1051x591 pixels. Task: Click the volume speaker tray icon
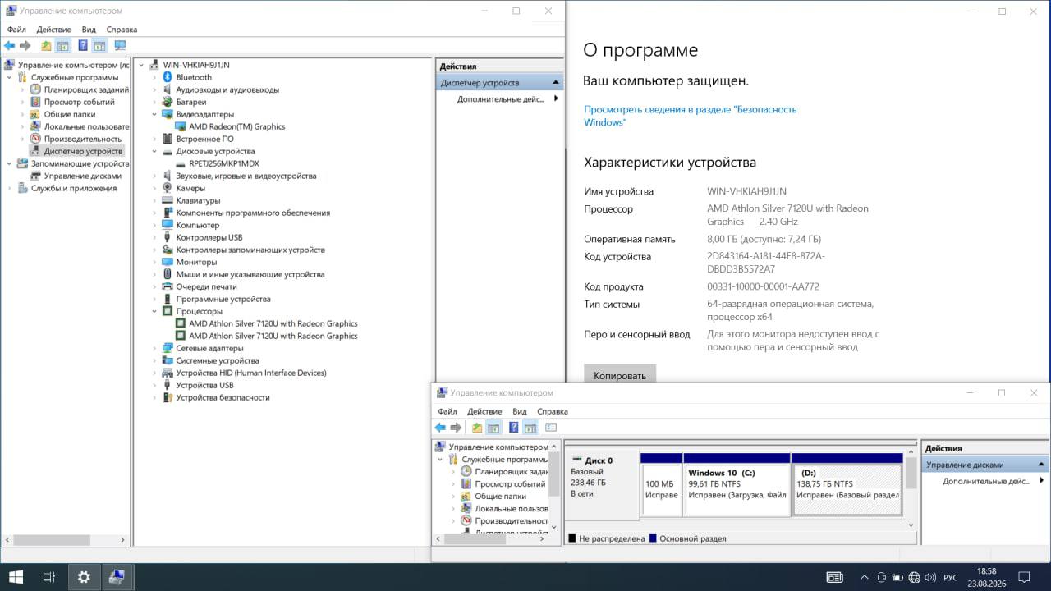(930, 577)
